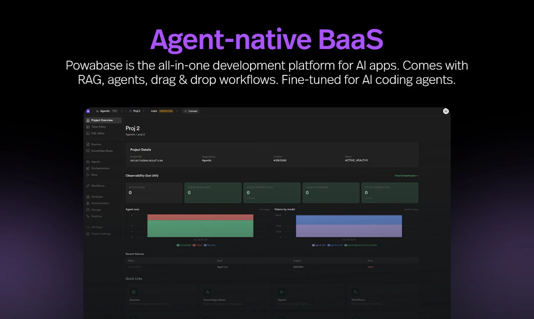Click the Authentication lock icon in sidebar
Screen dimensions: 534x319
[88, 203]
